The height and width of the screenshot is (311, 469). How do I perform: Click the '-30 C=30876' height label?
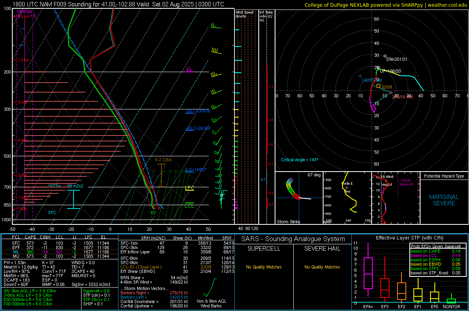click(x=198, y=111)
